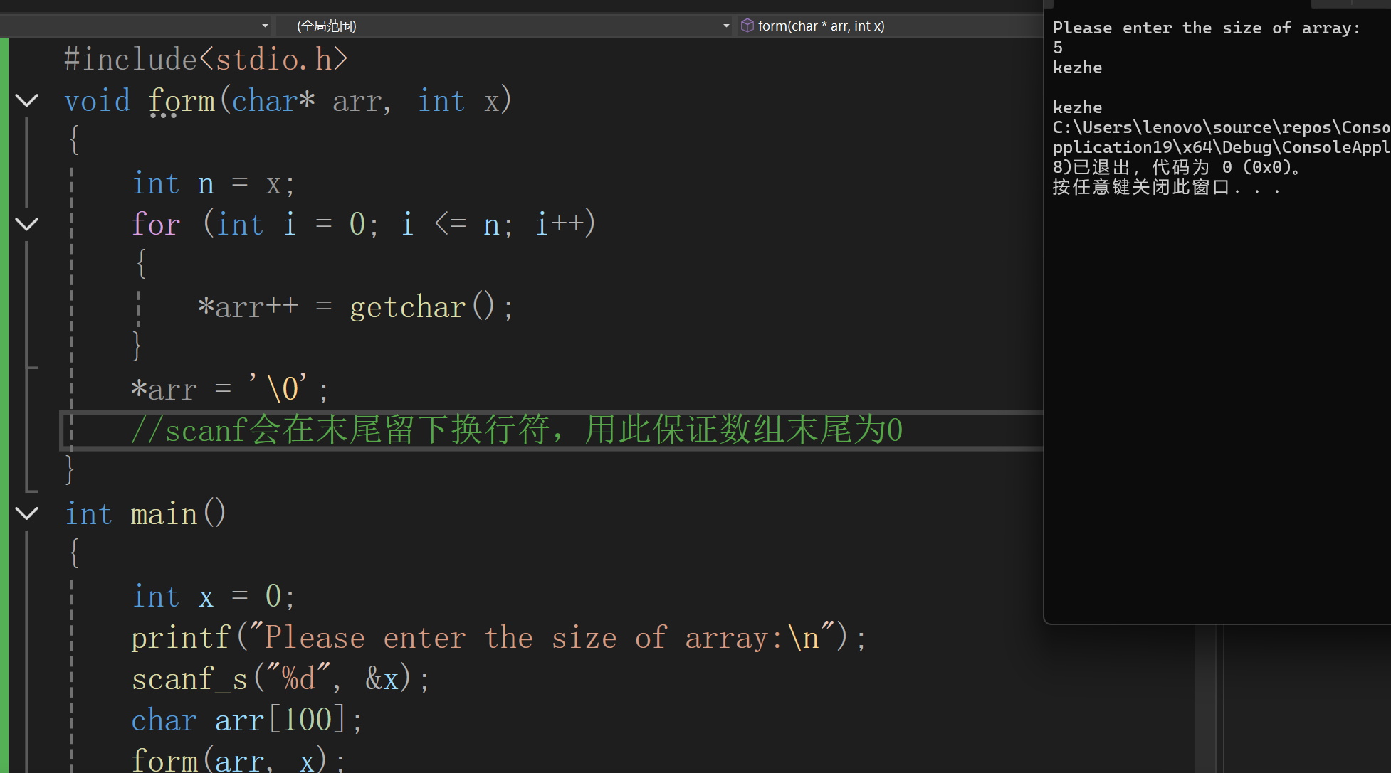Image resolution: width=1391 pixels, height=773 pixels.
Task: Place cursor in the scanf_s statement
Action: pyautogui.click(x=280, y=678)
